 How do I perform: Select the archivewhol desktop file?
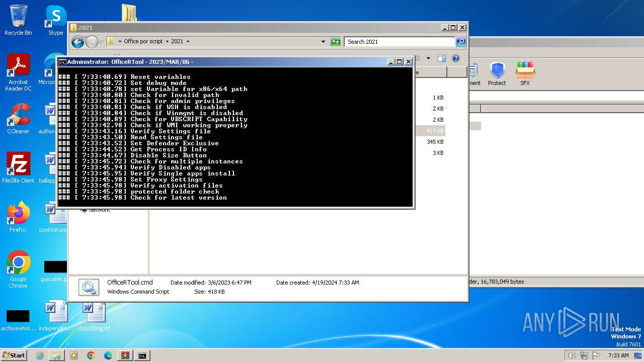(x=18, y=320)
